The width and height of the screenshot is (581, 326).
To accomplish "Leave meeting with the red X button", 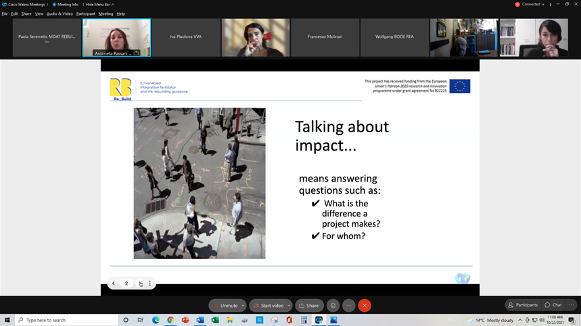I will [365, 306].
